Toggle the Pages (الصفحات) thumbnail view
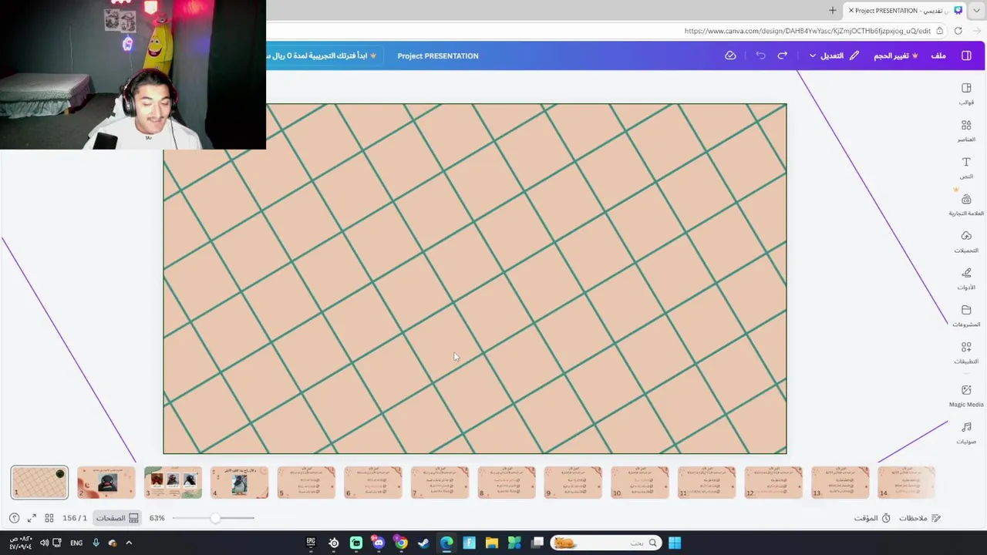This screenshot has height=555, width=987. [x=116, y=518]
